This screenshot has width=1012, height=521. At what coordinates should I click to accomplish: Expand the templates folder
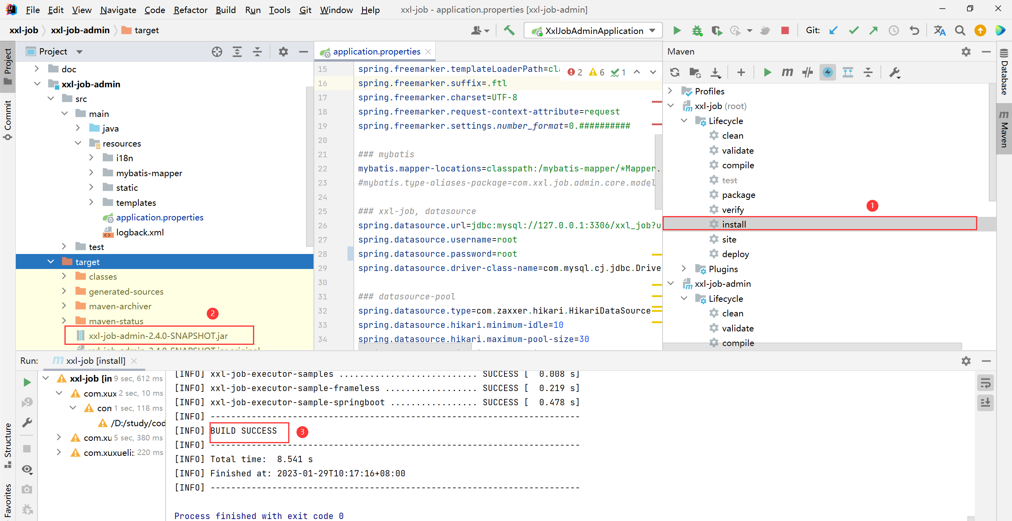click(x=91, y=202)
